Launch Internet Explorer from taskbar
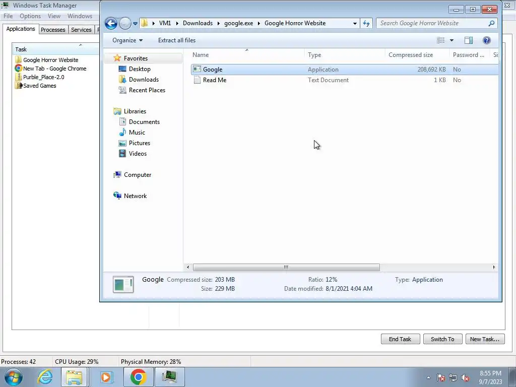Viewport: 516px width, 387px height. click(45, 377)
